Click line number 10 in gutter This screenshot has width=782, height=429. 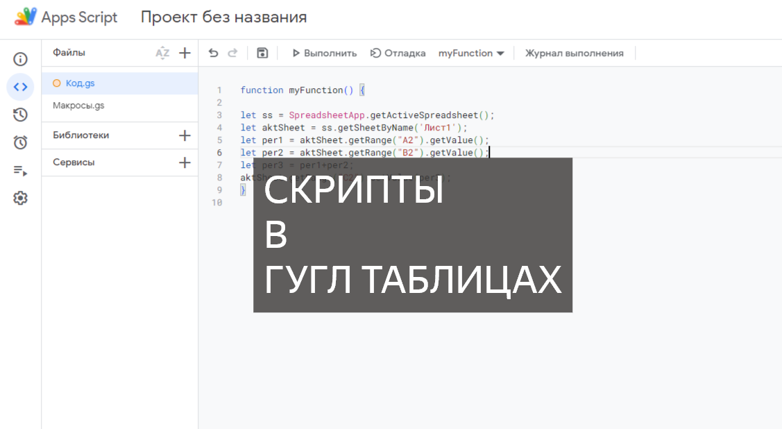click(x=217, y=203)
